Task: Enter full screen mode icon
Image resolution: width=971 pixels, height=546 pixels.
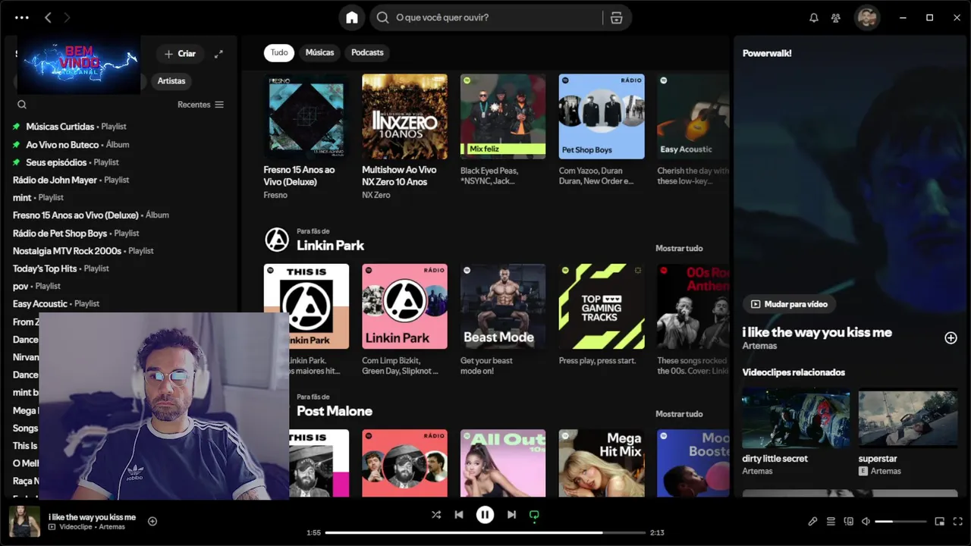Action: coord(957,522)
